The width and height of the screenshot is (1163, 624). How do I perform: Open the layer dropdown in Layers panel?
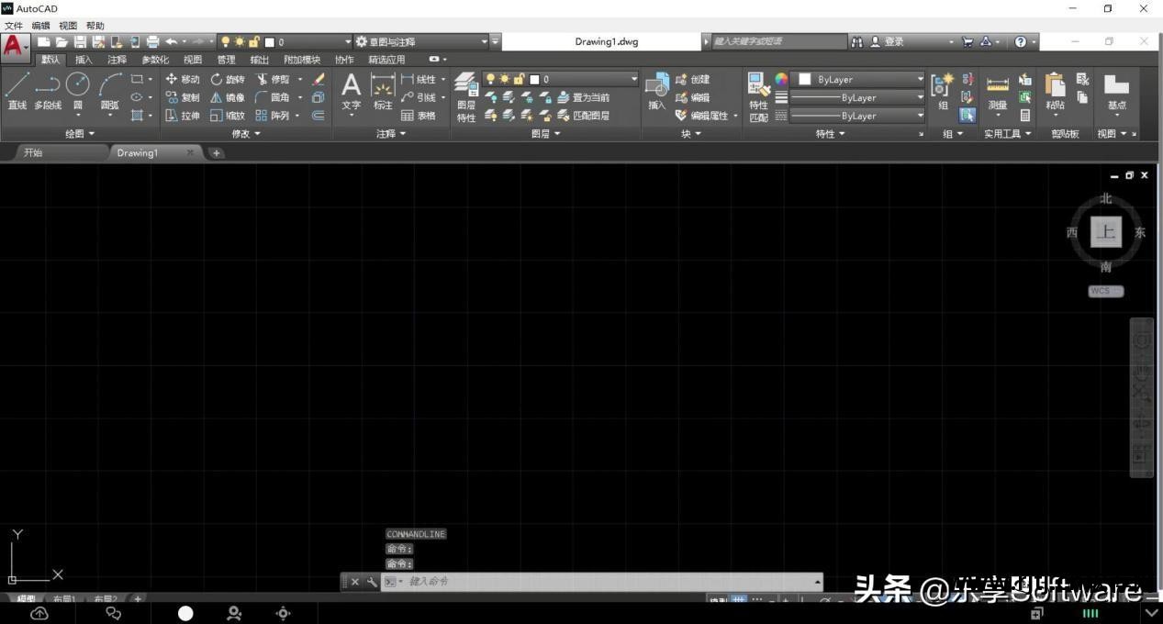[x=632, y=79]
